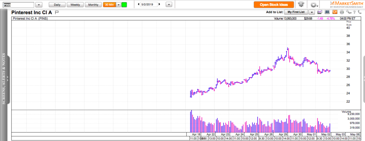Switch to Weekly chart
The image size is (365, 141).
coord(75,4)
